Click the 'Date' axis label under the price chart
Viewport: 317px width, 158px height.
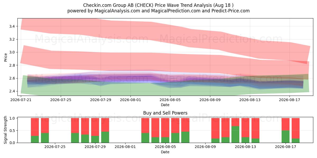point(165,105)
